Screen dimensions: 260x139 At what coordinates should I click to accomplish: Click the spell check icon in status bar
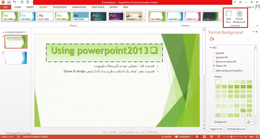pyautogui.click(x=19, y=137)
